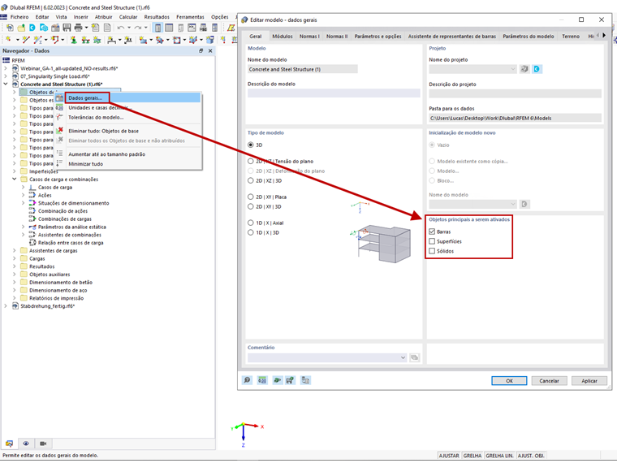Float the Navegador panel with restore icon
The height and width of the screenshot is (463, 617).
pos(201,51)
